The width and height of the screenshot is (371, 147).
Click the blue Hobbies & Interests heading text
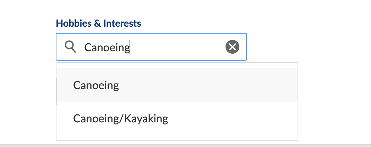(x=98, y=23)
